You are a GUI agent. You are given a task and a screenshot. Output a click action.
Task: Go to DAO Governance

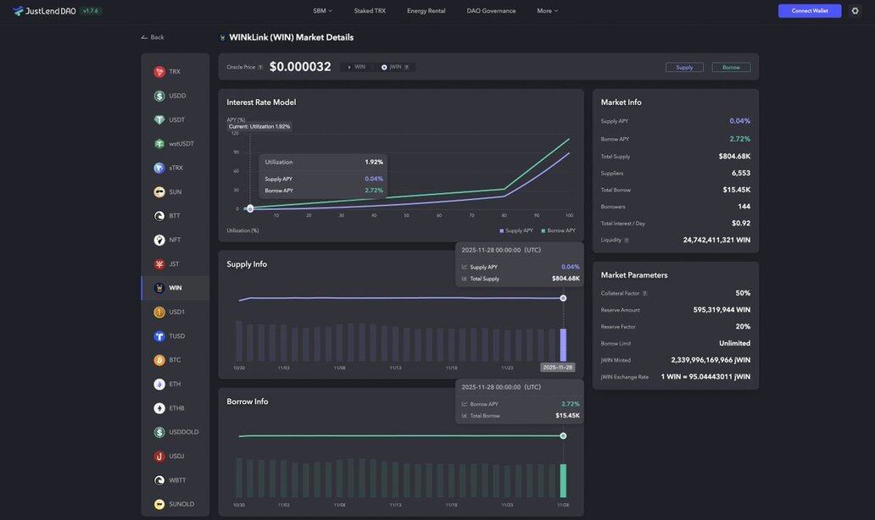(x=491, y=11)
